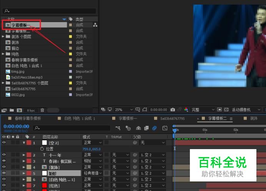The height and width of the screenshot is (191, 266).
Task: Open the project flowchart icon beside 字幕模板一
Action: [x=95, y=25]
